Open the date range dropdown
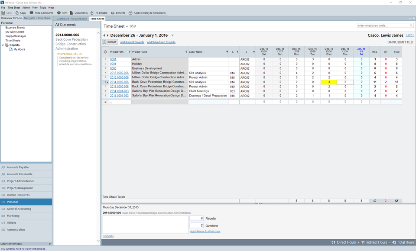The width and height of the screenshot is (416, 251). [x=172, y=35]
